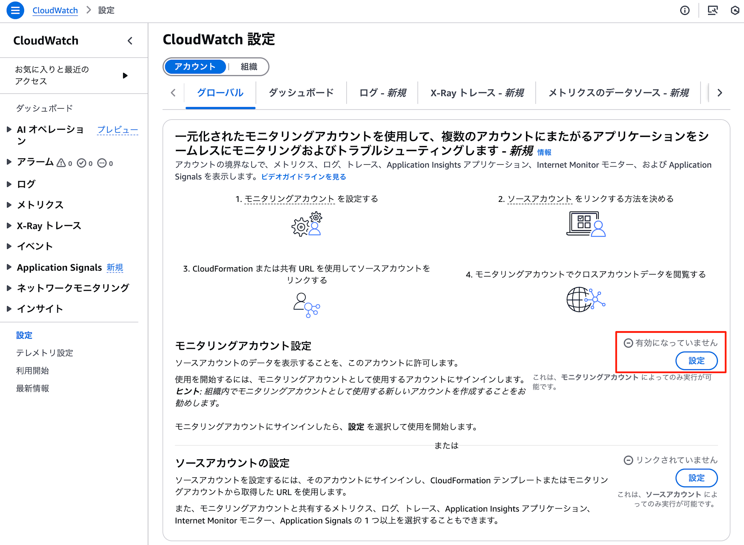Click the globe cross-account data illustration
Screen dimensions: 744x545
[586, 299]
